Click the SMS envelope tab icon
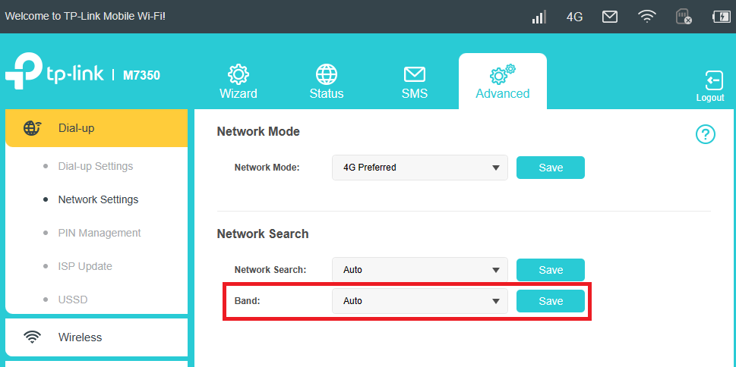 (x=415, y=74)
